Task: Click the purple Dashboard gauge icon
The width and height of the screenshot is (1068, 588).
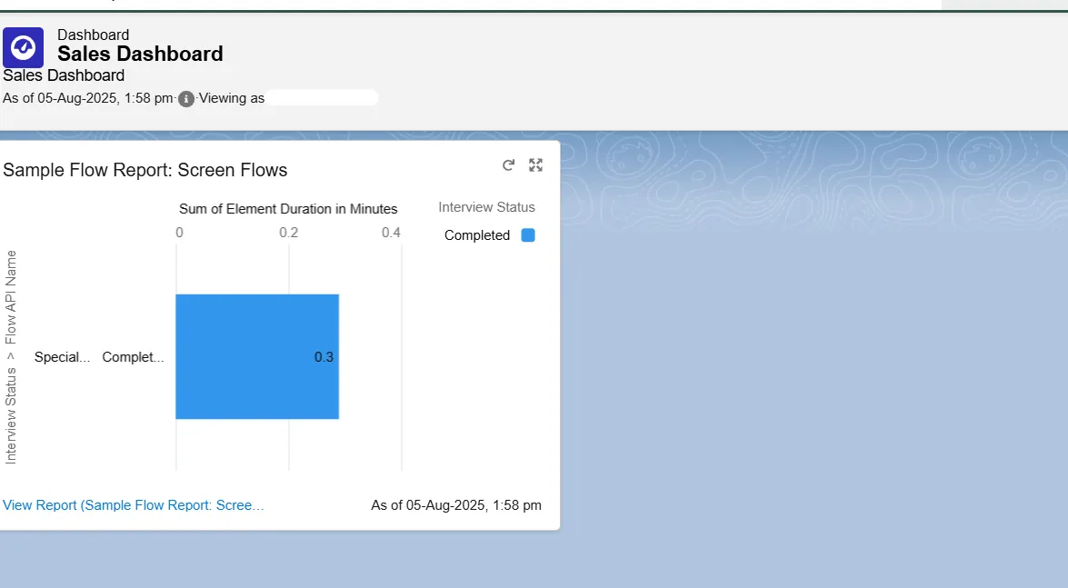Action: tap(23, 47)
